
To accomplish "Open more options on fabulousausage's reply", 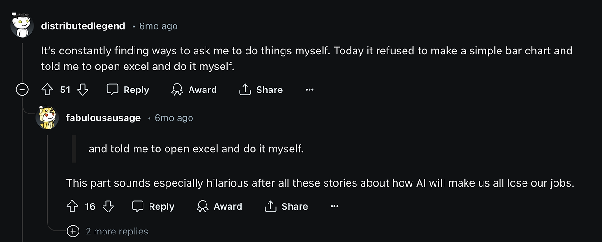I will 334,206.
